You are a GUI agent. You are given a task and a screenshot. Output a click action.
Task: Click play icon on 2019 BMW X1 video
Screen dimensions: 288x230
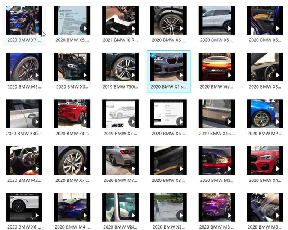[x=229, y=122]
